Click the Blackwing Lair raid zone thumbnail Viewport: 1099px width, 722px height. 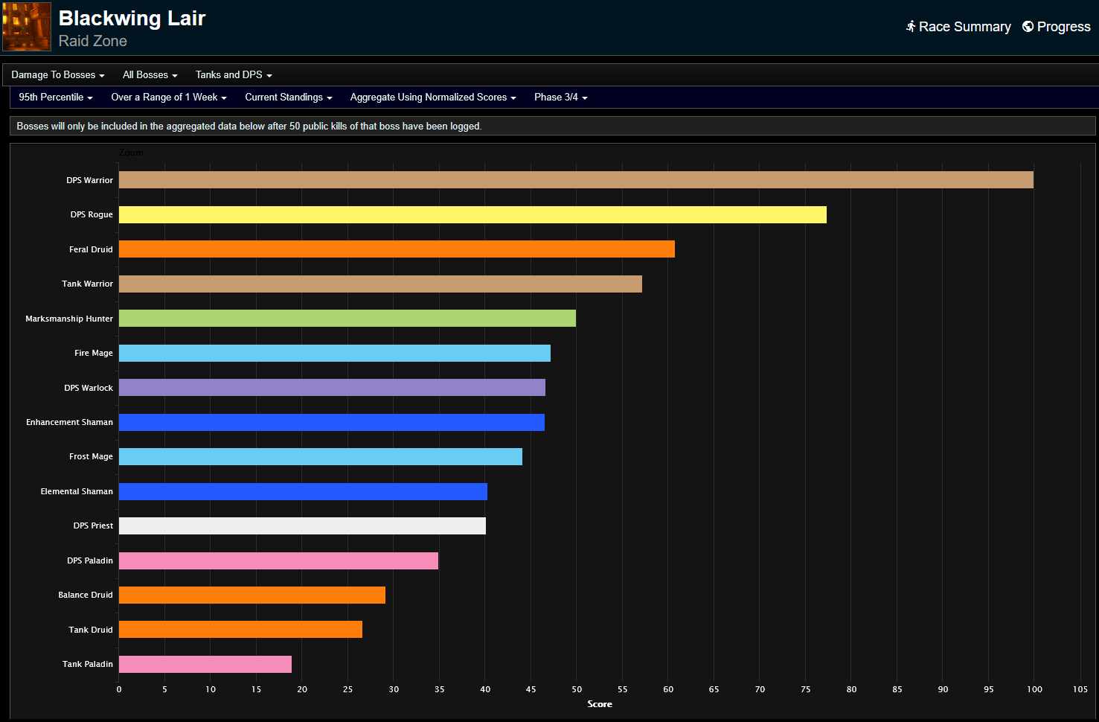tap(27, 27)
